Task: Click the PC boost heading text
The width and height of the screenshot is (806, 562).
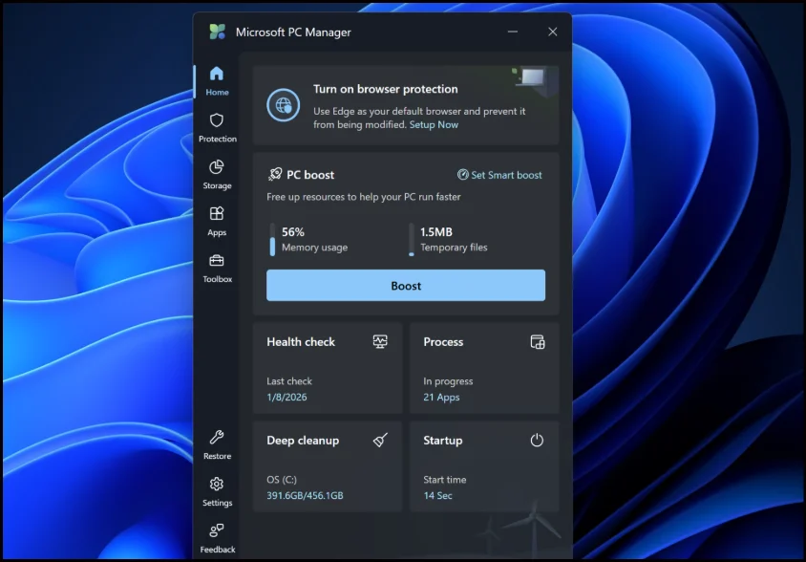Action: (x=310, y=175)
